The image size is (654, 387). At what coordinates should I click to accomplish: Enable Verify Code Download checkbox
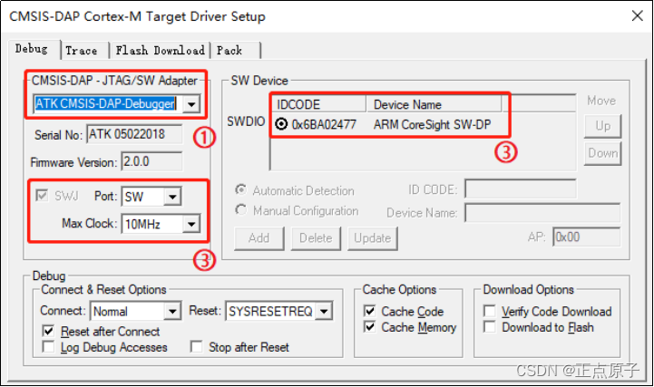pyautogui.click(x=490, y=312)
